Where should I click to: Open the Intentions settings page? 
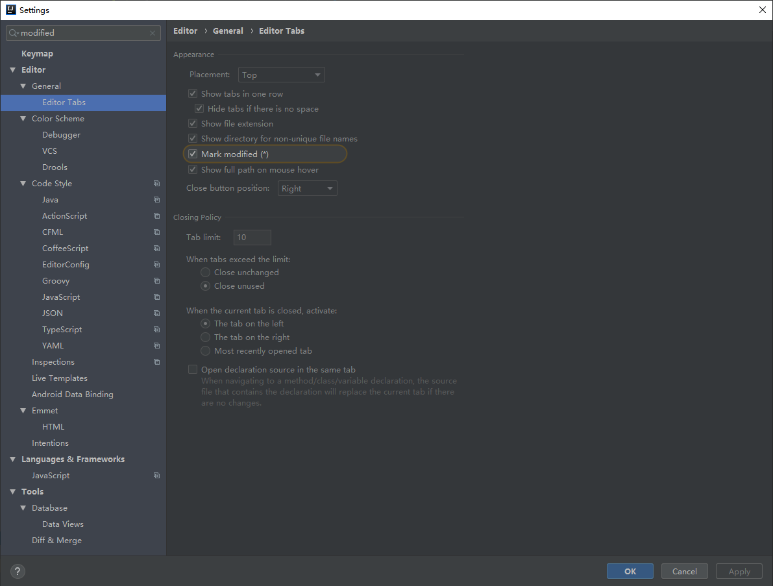(50, 443)
